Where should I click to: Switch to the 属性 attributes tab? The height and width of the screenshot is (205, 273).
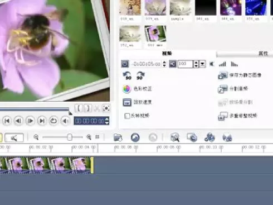point(263,54)
